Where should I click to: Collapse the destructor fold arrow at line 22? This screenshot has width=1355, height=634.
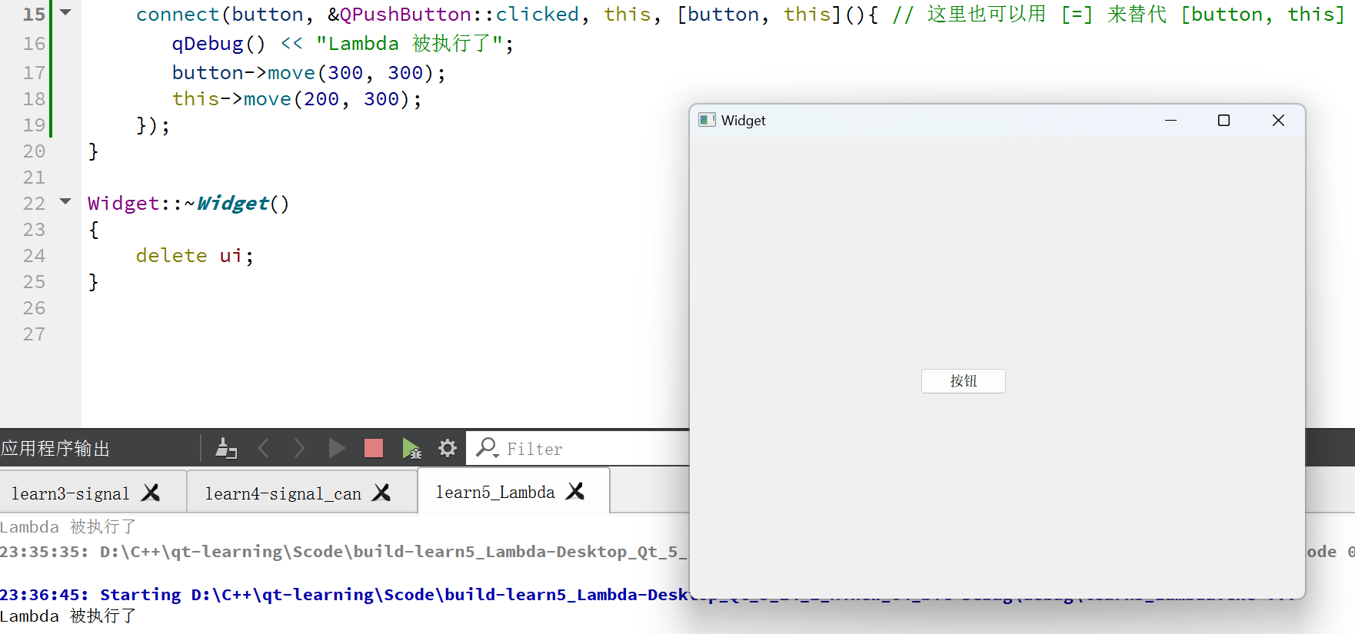(65, 201)
